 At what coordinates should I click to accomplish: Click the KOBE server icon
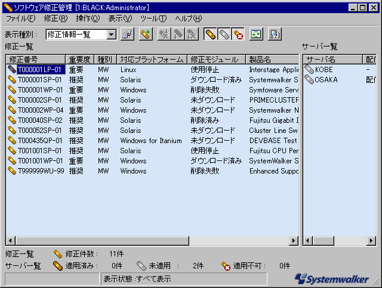[x=309, y=69]
